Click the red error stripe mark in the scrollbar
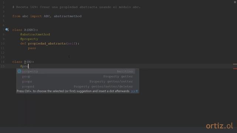The height and width of the screenshot is (133, 237). [x=235, y=69]
